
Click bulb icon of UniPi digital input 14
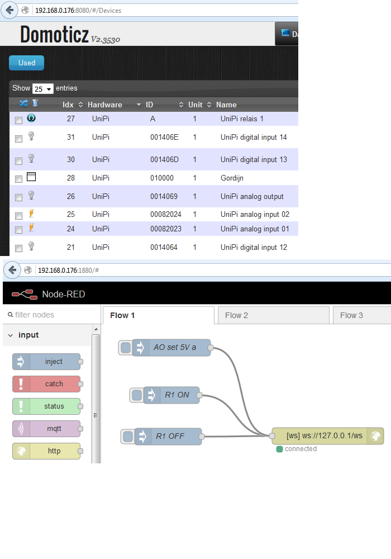coord(31,136)
